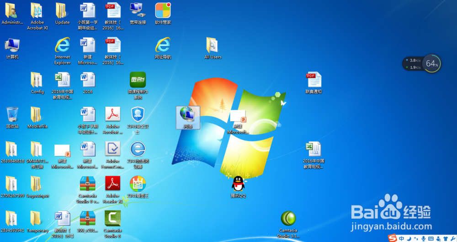Open the 软件管家 software manager
The image size is (457, 242).
[x=163, y=14]
